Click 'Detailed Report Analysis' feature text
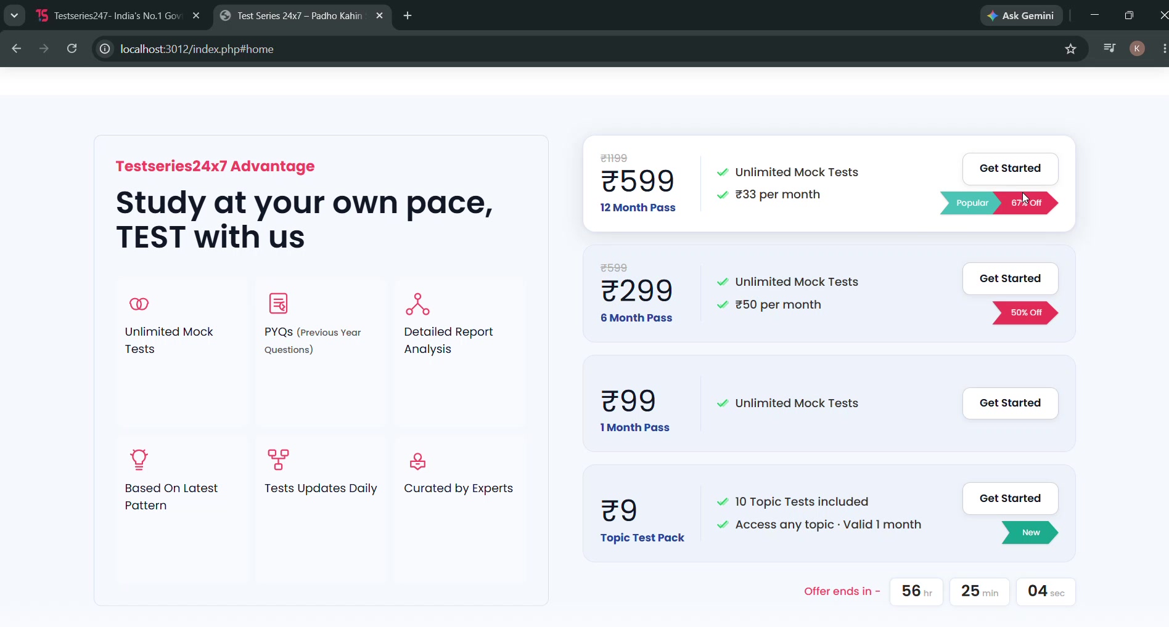 point(448,341)
